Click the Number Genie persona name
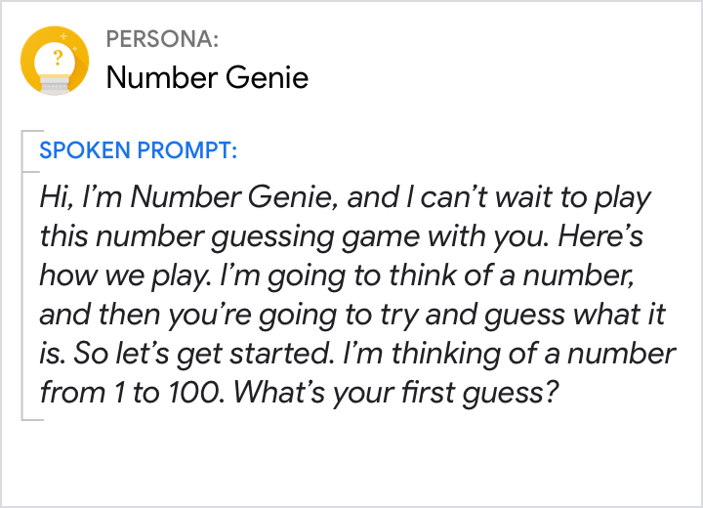703x508 pixels. click(207, 77)
